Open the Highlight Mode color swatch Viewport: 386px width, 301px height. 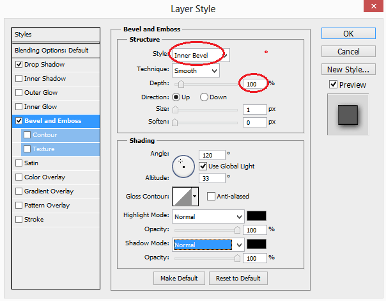(x=256, y=216)
